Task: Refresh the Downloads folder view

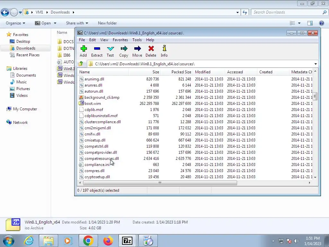Action: coord(245,13)
